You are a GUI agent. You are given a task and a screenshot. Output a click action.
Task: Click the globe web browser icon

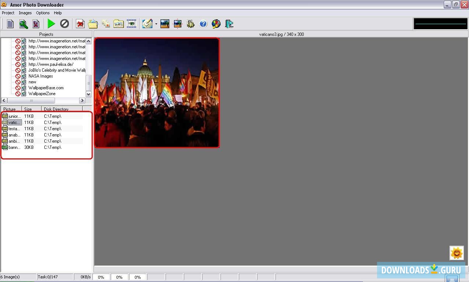216,24
